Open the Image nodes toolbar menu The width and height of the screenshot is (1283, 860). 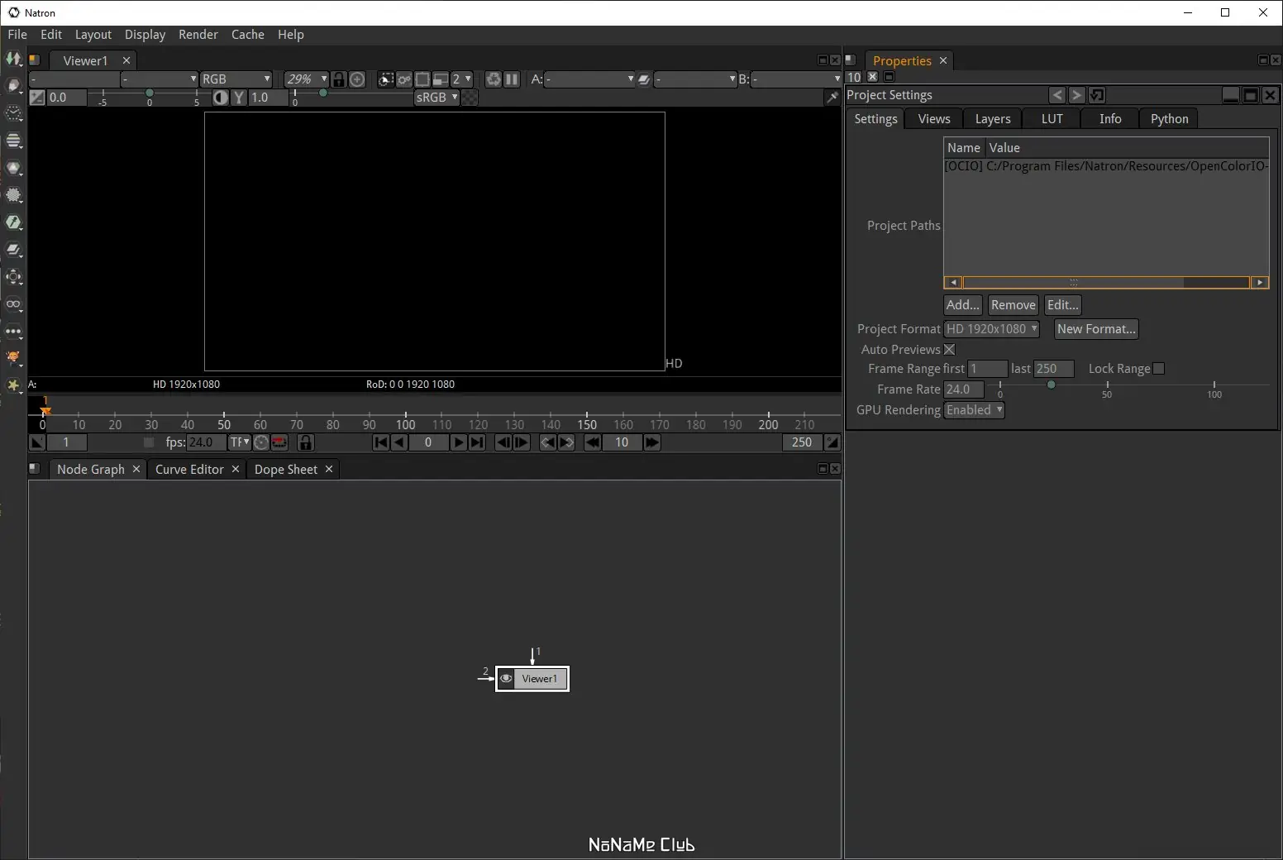pyautogui.click(x=13, y=60)
